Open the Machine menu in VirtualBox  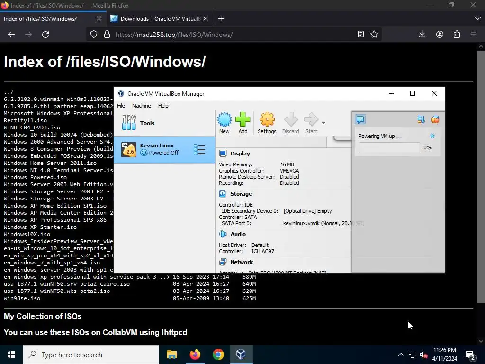[x=141, y=106]
